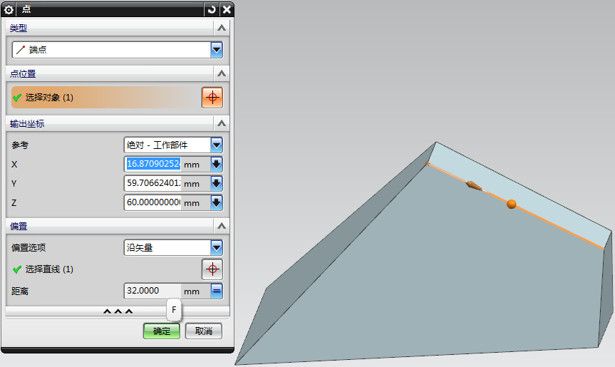
Task: Click the orange point sphere on the edge
Action: tap(511, 204)
